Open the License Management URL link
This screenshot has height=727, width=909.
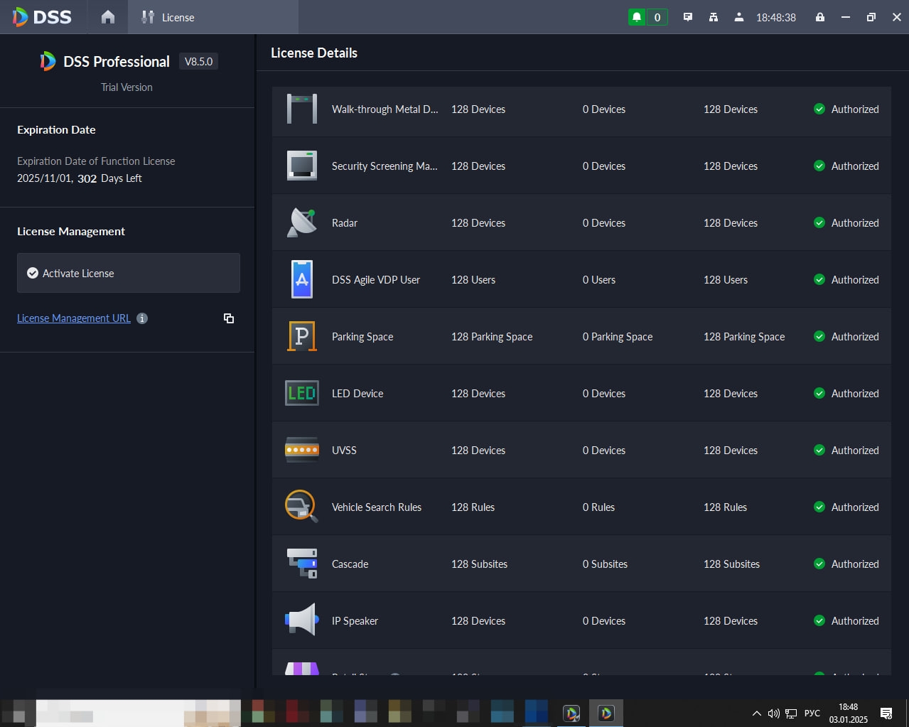pos(74,318)
